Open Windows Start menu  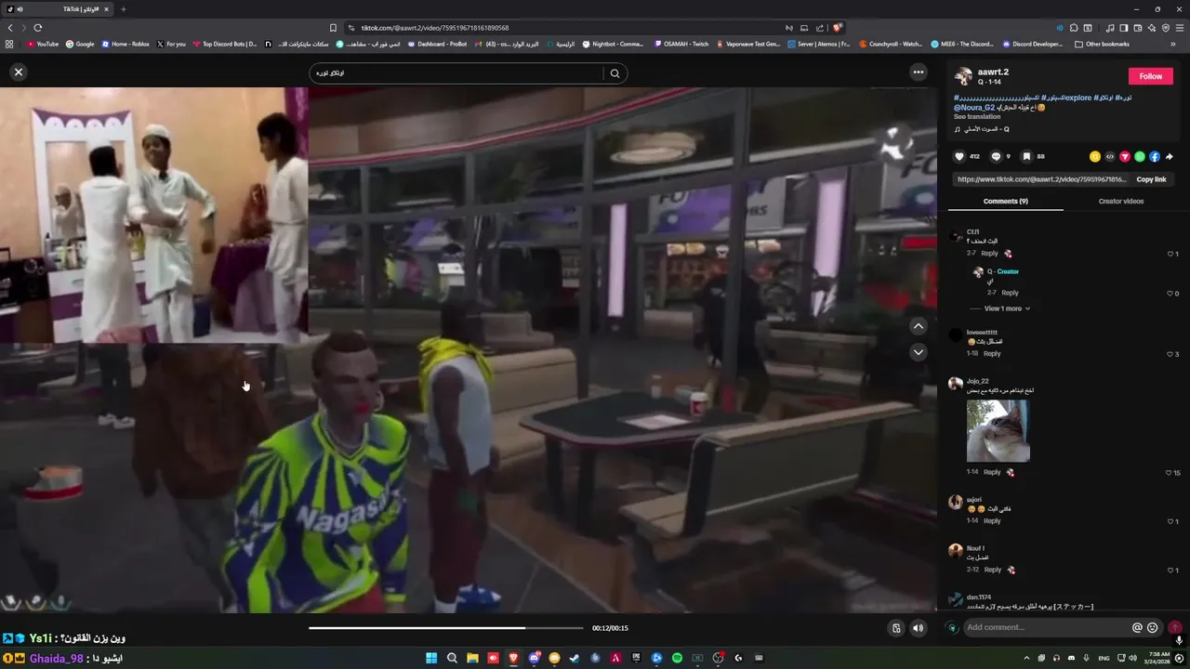431,658
